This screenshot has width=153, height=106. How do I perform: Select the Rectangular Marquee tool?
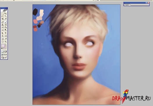[x=3, y=14]
